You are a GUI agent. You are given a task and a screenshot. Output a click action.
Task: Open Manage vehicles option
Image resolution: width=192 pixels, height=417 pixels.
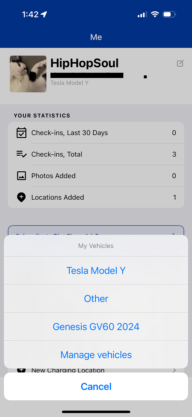point(96,355)
